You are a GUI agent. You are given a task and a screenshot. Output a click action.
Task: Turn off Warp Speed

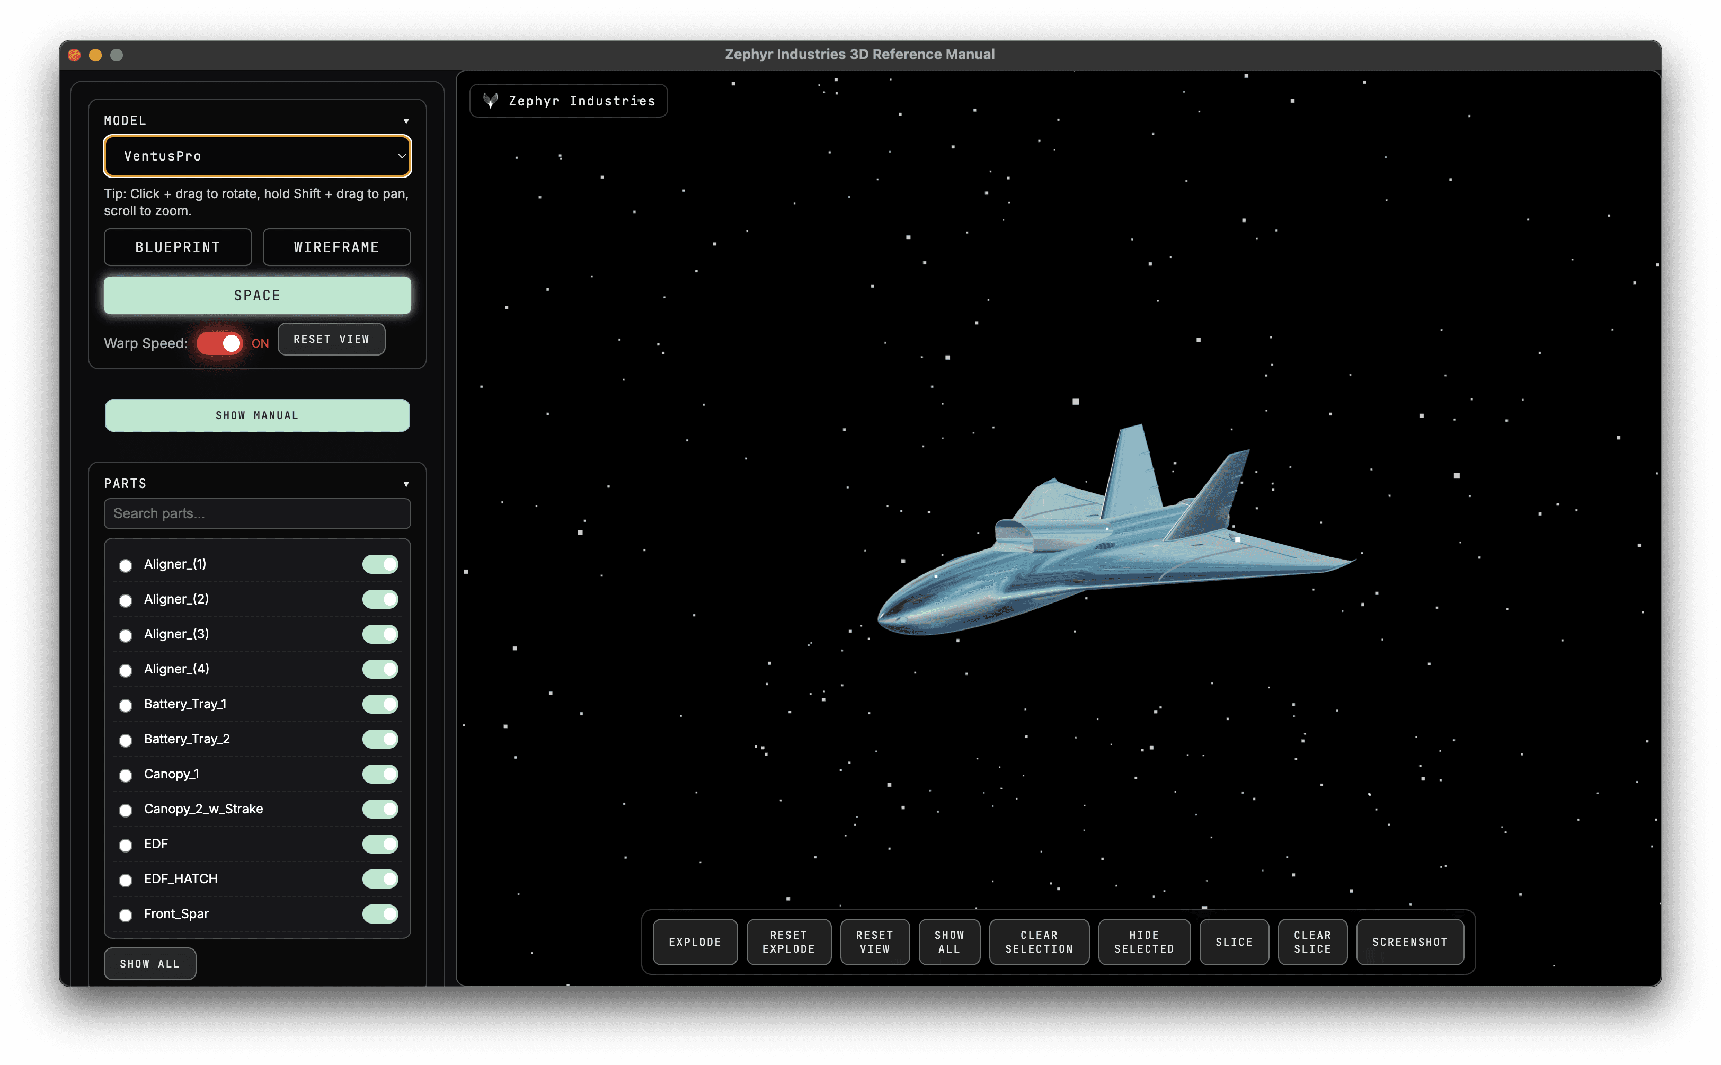[x=220, y=343]
